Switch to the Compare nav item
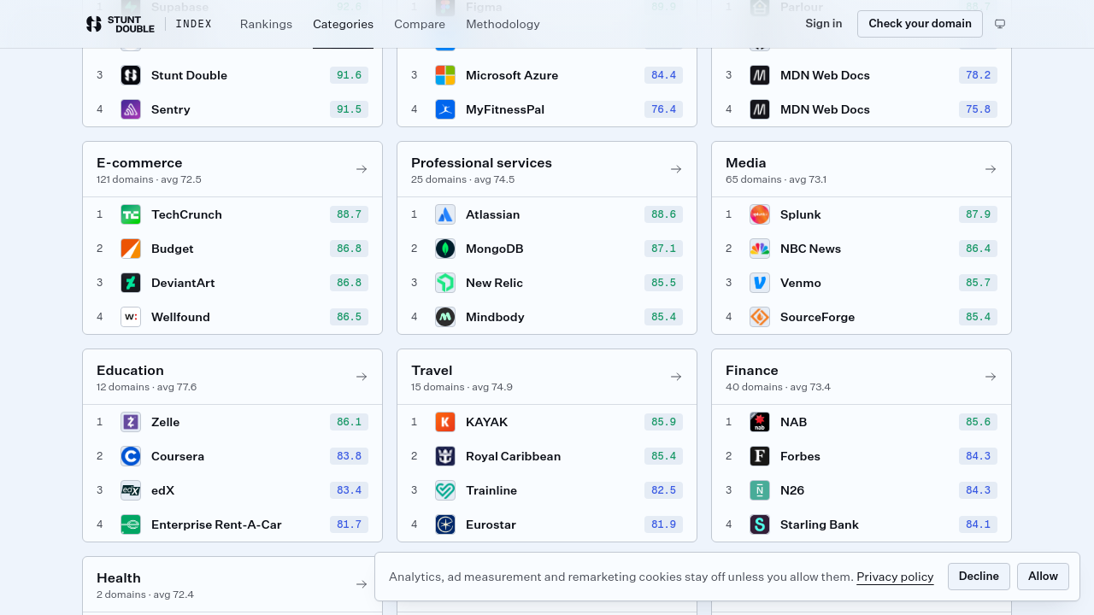The image size is (1094, 615). pos(420,24)
